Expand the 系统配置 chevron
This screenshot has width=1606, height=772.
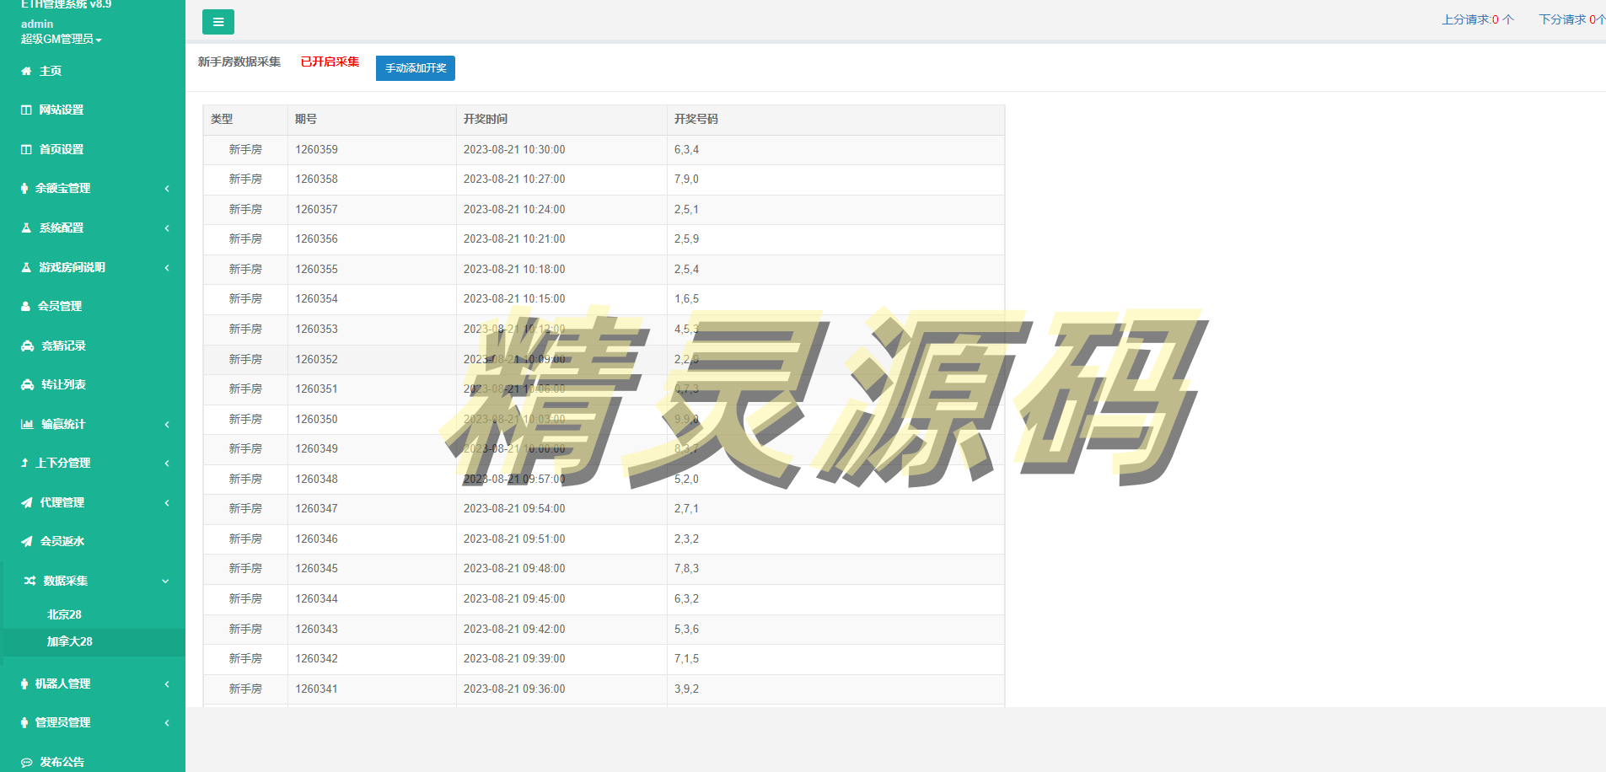click(167, 228)
